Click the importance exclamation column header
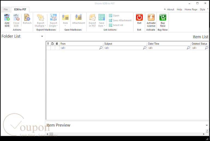210x141 pixels. point(48,44)
